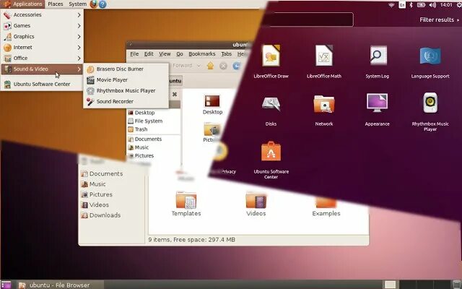This screenshot has height=289, width=462.
Task: Open the Videos folder icon in file pane
Action: tap(256, 204)
